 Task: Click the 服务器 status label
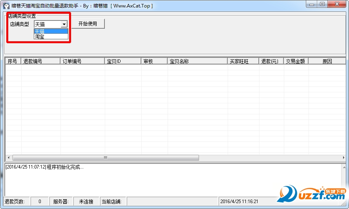tap(61, 202)
